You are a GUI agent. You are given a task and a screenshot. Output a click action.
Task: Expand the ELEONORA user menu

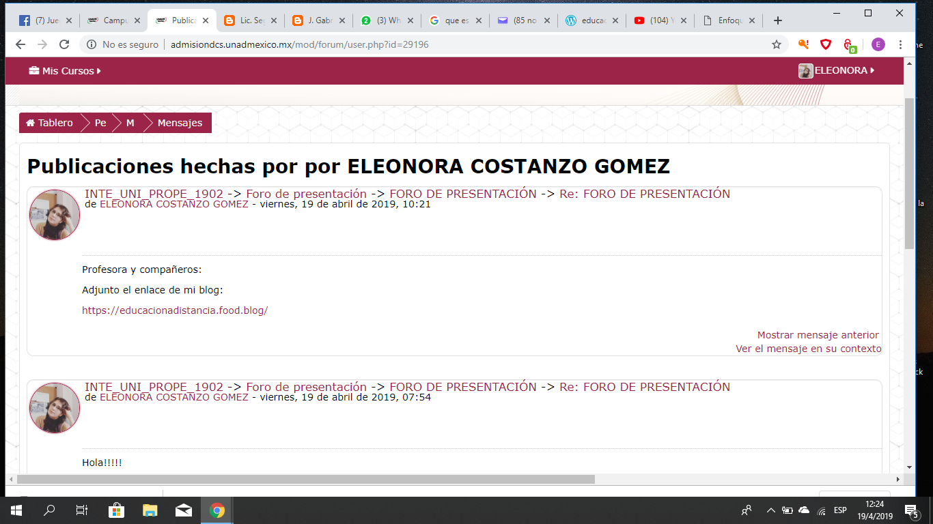coord(837,70)
